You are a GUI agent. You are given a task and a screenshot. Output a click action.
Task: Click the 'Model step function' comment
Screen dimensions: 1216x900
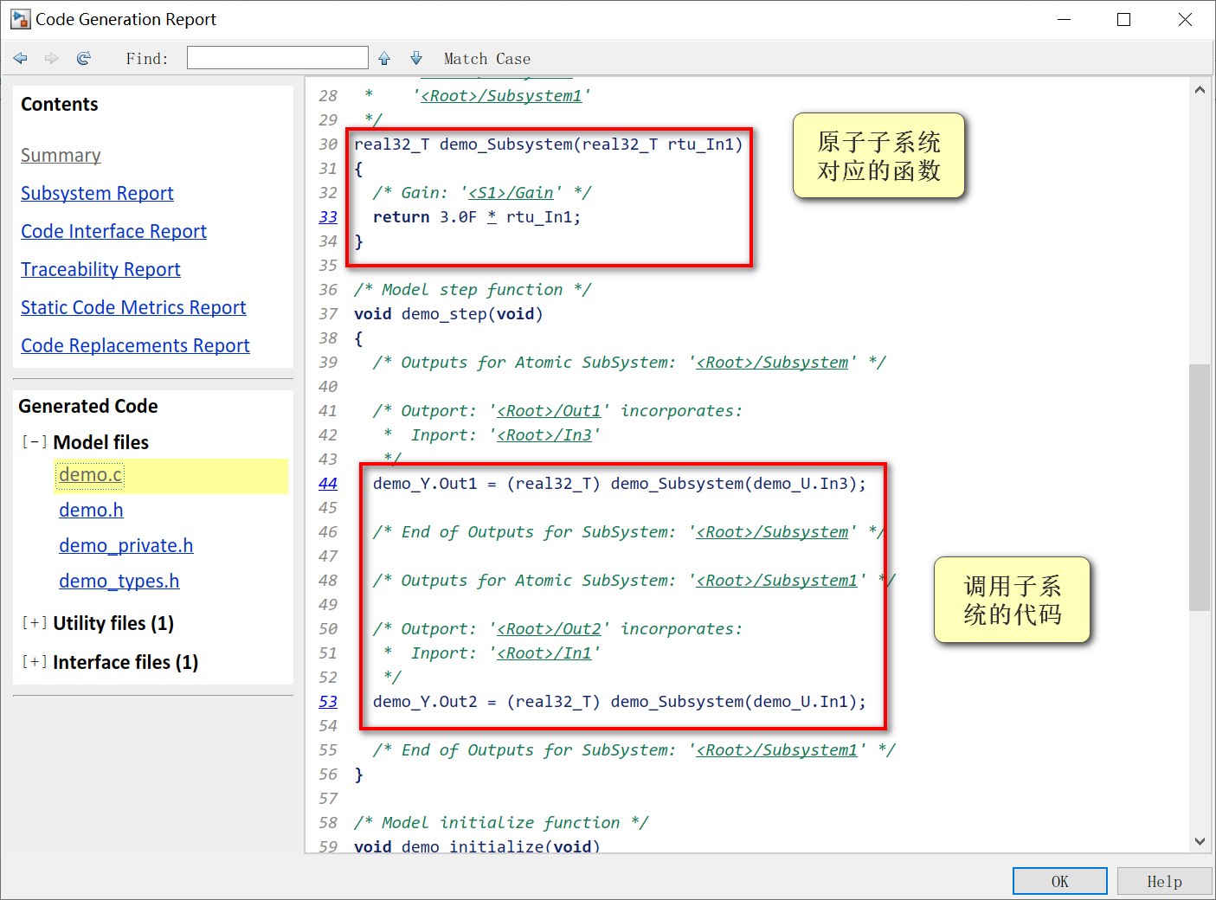[473, 290]
